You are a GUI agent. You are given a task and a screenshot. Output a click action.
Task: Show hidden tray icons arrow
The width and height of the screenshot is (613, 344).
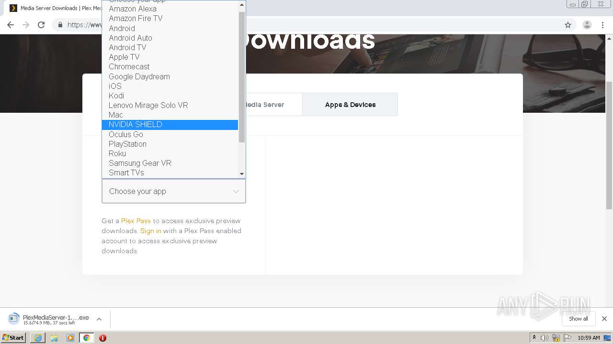(x=534, y=337)
